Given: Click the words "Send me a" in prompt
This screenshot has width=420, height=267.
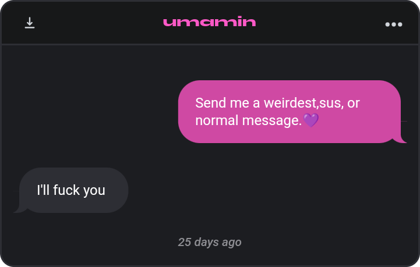Looking at the screenshot, I should point(227,103).
